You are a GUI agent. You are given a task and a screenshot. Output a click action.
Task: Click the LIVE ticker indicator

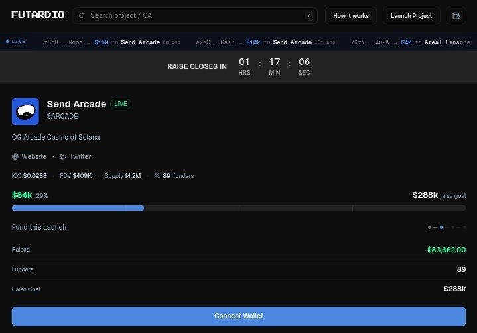click(15, 42)
